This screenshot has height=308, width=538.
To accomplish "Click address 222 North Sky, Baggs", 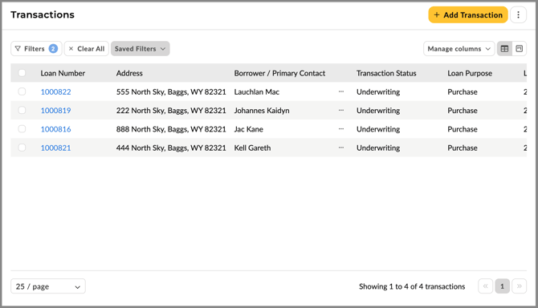I will coord(171,111).
